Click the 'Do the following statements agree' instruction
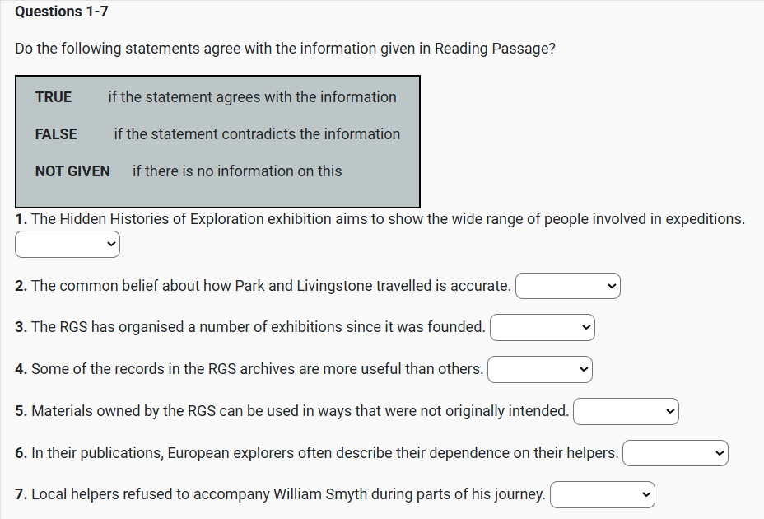 tap(285, 49)
